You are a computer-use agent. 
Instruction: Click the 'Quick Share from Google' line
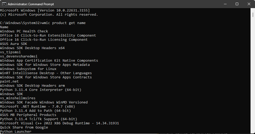(24, 127)
